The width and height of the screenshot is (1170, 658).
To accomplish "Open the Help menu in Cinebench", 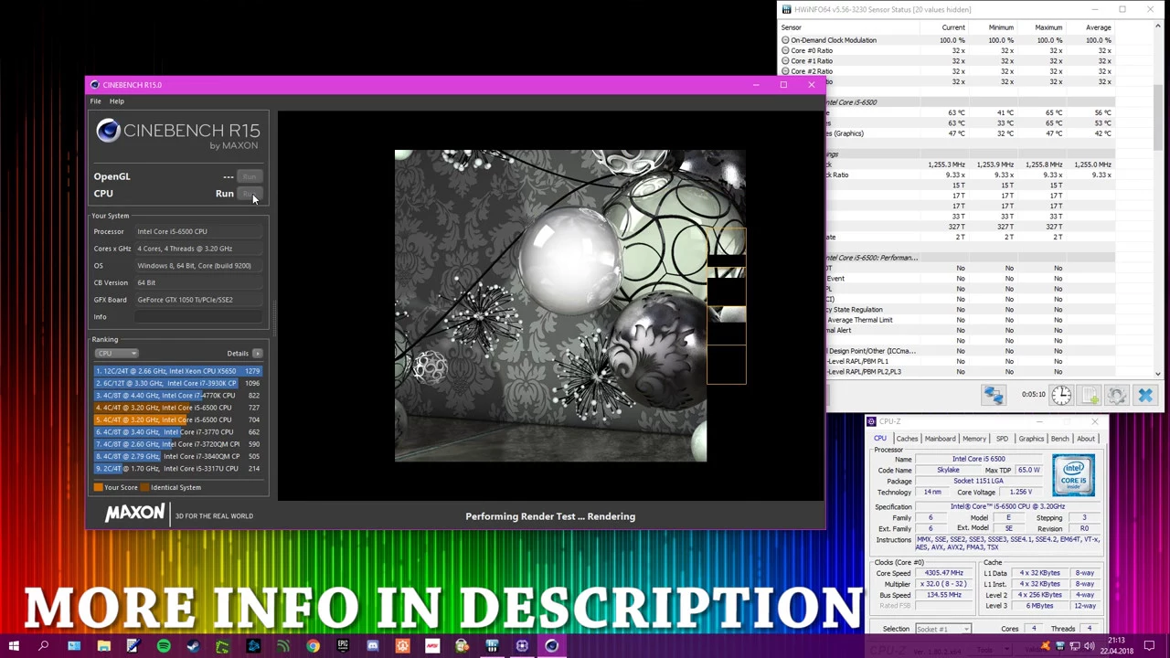I will click(117, 101).
